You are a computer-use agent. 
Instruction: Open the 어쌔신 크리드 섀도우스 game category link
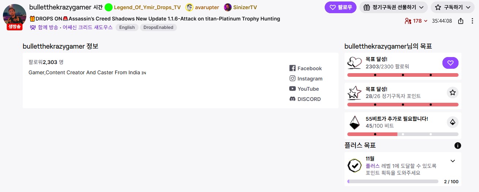pyautogui.click(x=88, y=27)
